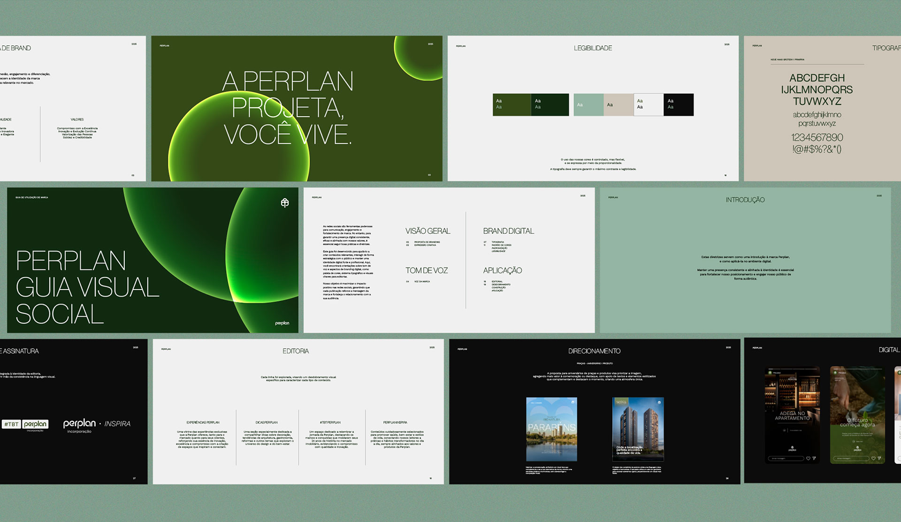The height and width of the screenshot is (522, 901).
Task: Click the share arrow icon on the Adega story
Action: (x=814, y=458)
